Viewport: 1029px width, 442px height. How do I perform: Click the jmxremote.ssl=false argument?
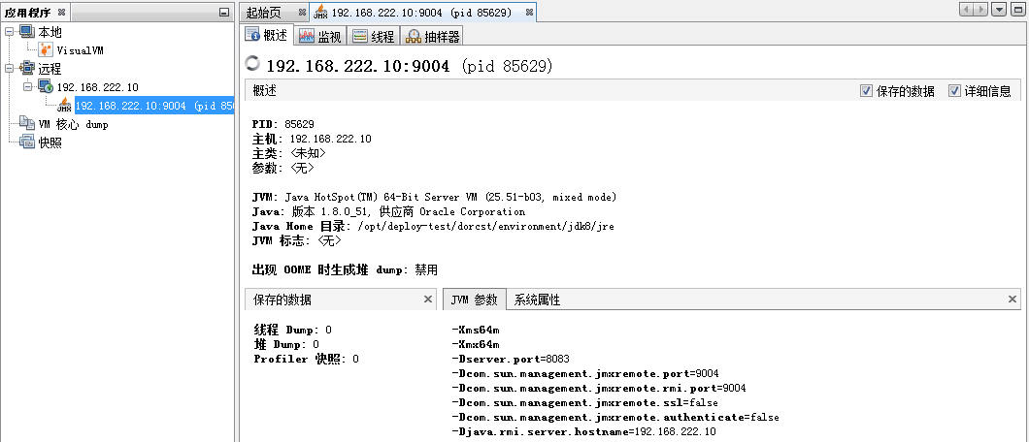tap(584, 402)
